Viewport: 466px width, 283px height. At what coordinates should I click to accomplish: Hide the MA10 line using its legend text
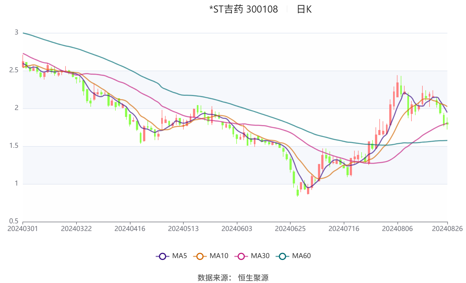click(x=219, y=256)
